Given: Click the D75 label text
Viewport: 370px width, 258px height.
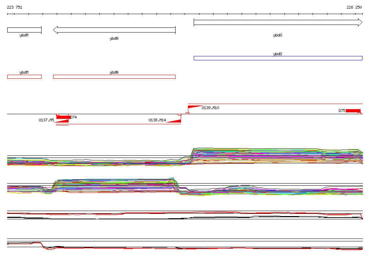Looking at the screenshot, I should [x=342, y=111].
